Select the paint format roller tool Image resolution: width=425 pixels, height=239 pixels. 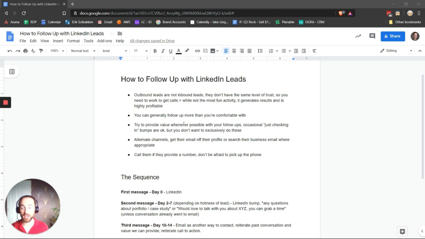coord(41,51)
